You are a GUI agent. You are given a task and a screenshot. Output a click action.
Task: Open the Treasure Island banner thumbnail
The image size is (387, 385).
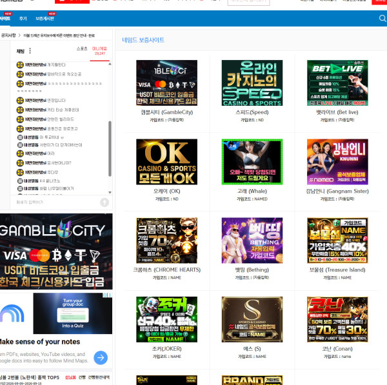tap(337, 241)
